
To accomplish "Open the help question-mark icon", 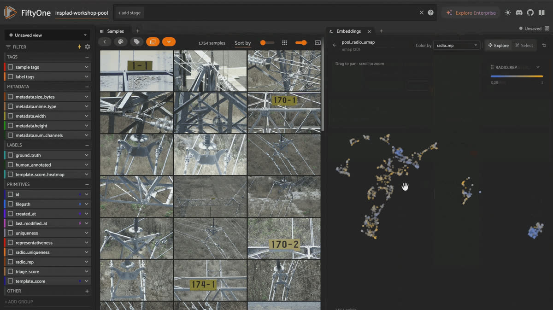I will tap(431, 13).
